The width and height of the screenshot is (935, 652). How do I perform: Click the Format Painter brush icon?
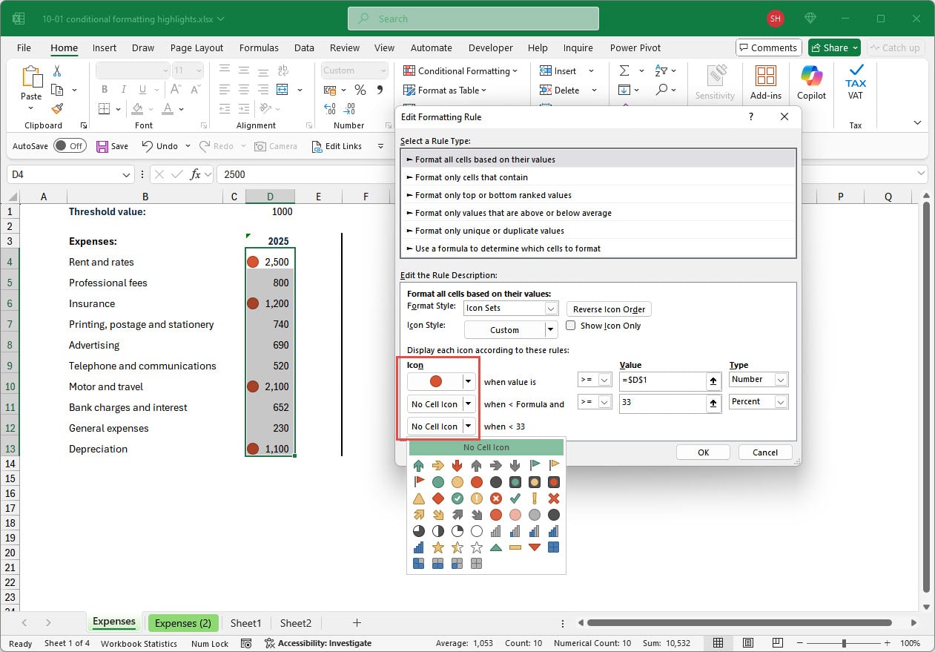[x=57, y=109]
